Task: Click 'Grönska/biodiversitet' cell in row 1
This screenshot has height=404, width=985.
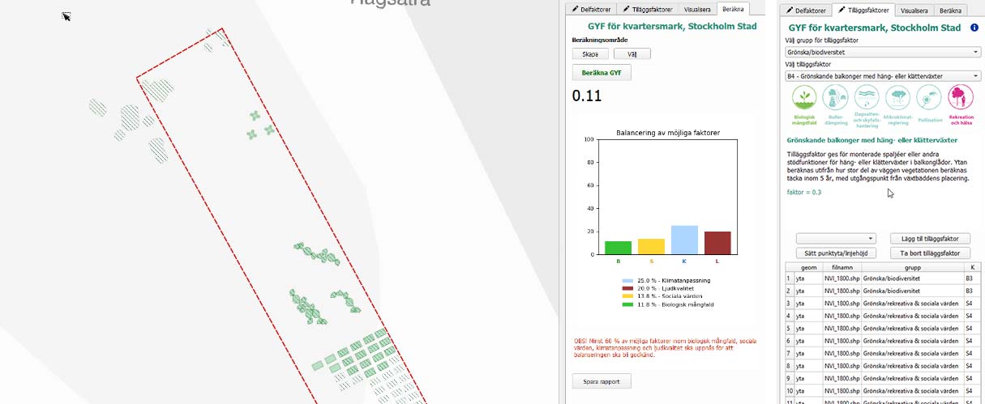Action: 913,278
